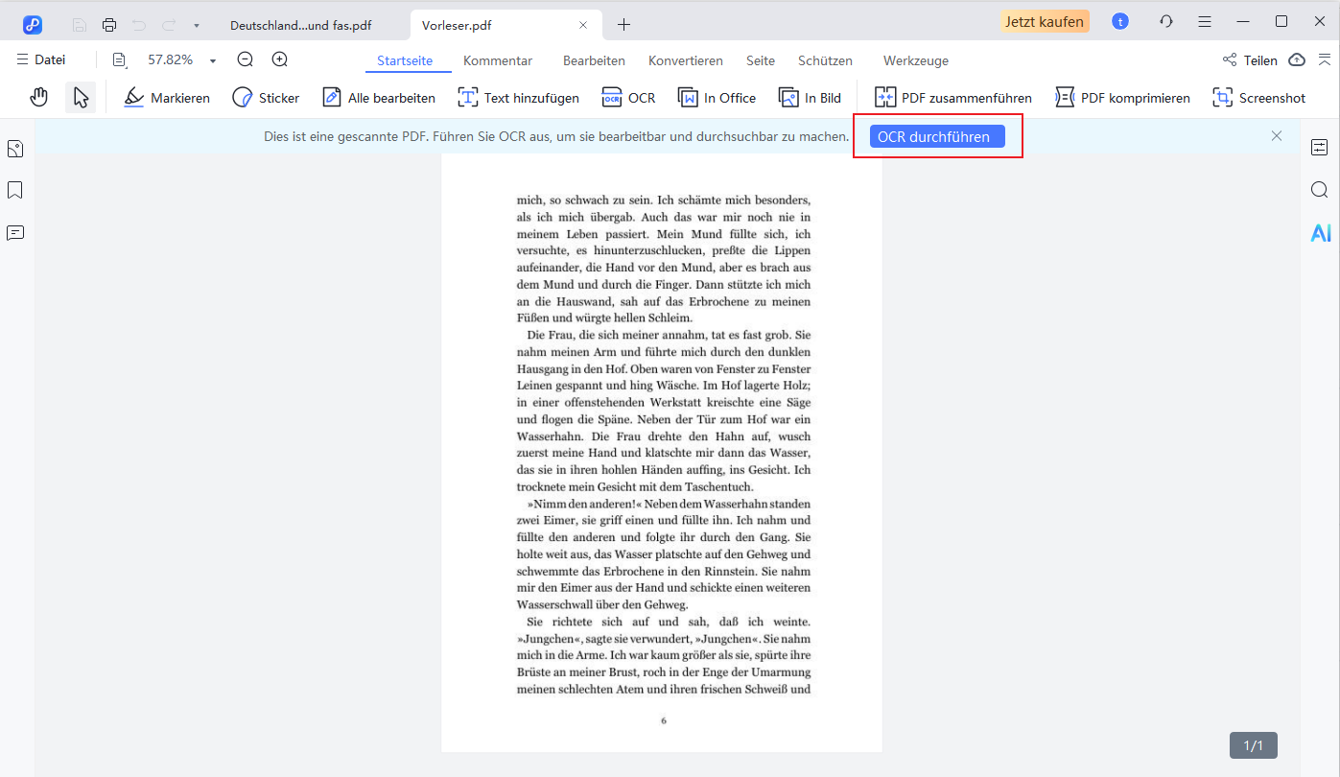Image resolution: width=1340 pixels, height=777 pixels.
Task: Open the Datei menu
Action: pyautogui.click(x=41, y=59)
